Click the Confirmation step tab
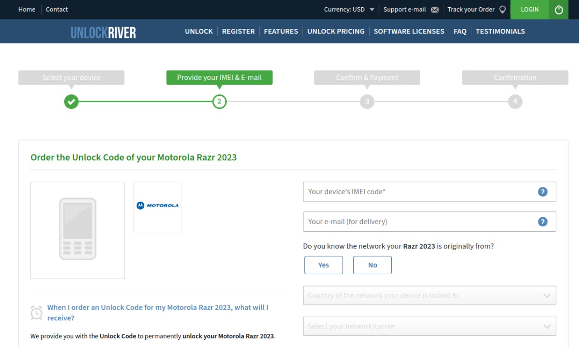The width and height of the screenshot is (579, 347). tap(515, 78)
